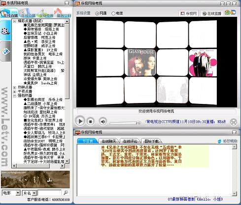The height and width of the screenshot is (205, 241).
Task: Click the 在线直播 button in the player toolbar
Action: pyautogui.click(x=212, y=13)
